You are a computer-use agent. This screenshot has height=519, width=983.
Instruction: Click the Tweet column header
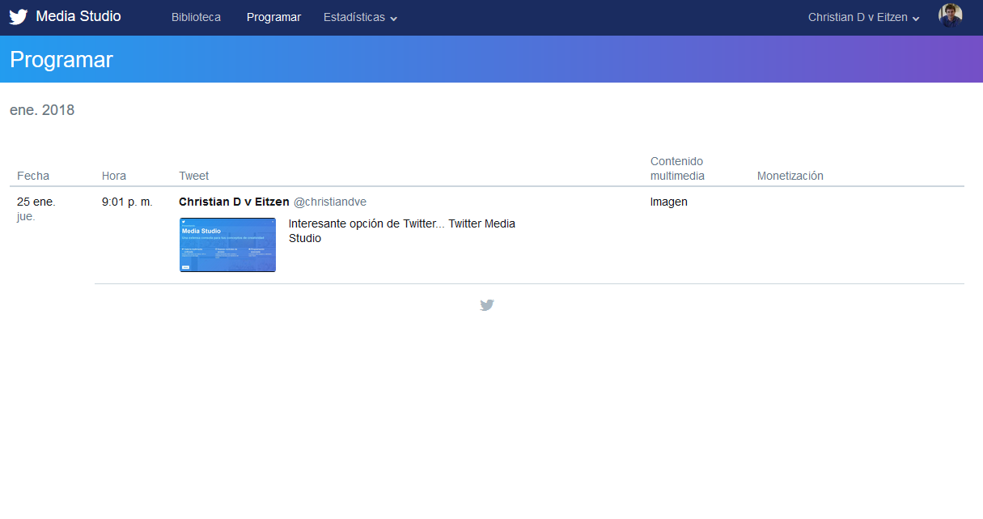click(x=194, y=176)
